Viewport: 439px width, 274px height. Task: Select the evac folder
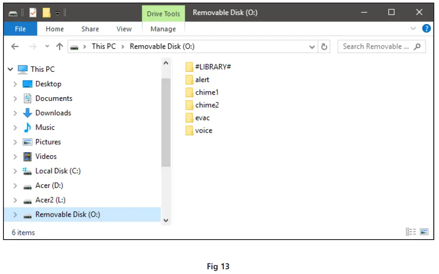pyautogui.click(x=198, y=118)
